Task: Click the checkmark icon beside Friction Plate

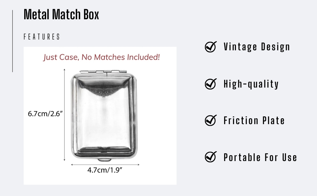Action: [211, 120]
